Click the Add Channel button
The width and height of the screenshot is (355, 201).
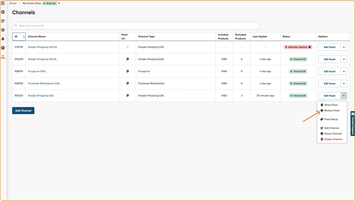[23, 111]
